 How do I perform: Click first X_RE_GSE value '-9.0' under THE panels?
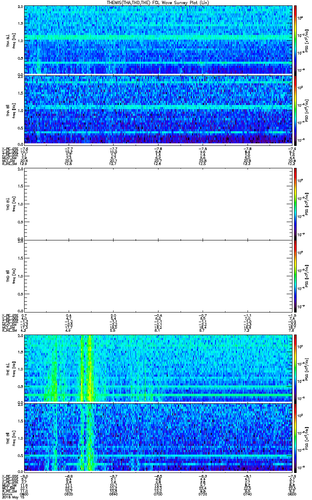[x=24, y=476]
